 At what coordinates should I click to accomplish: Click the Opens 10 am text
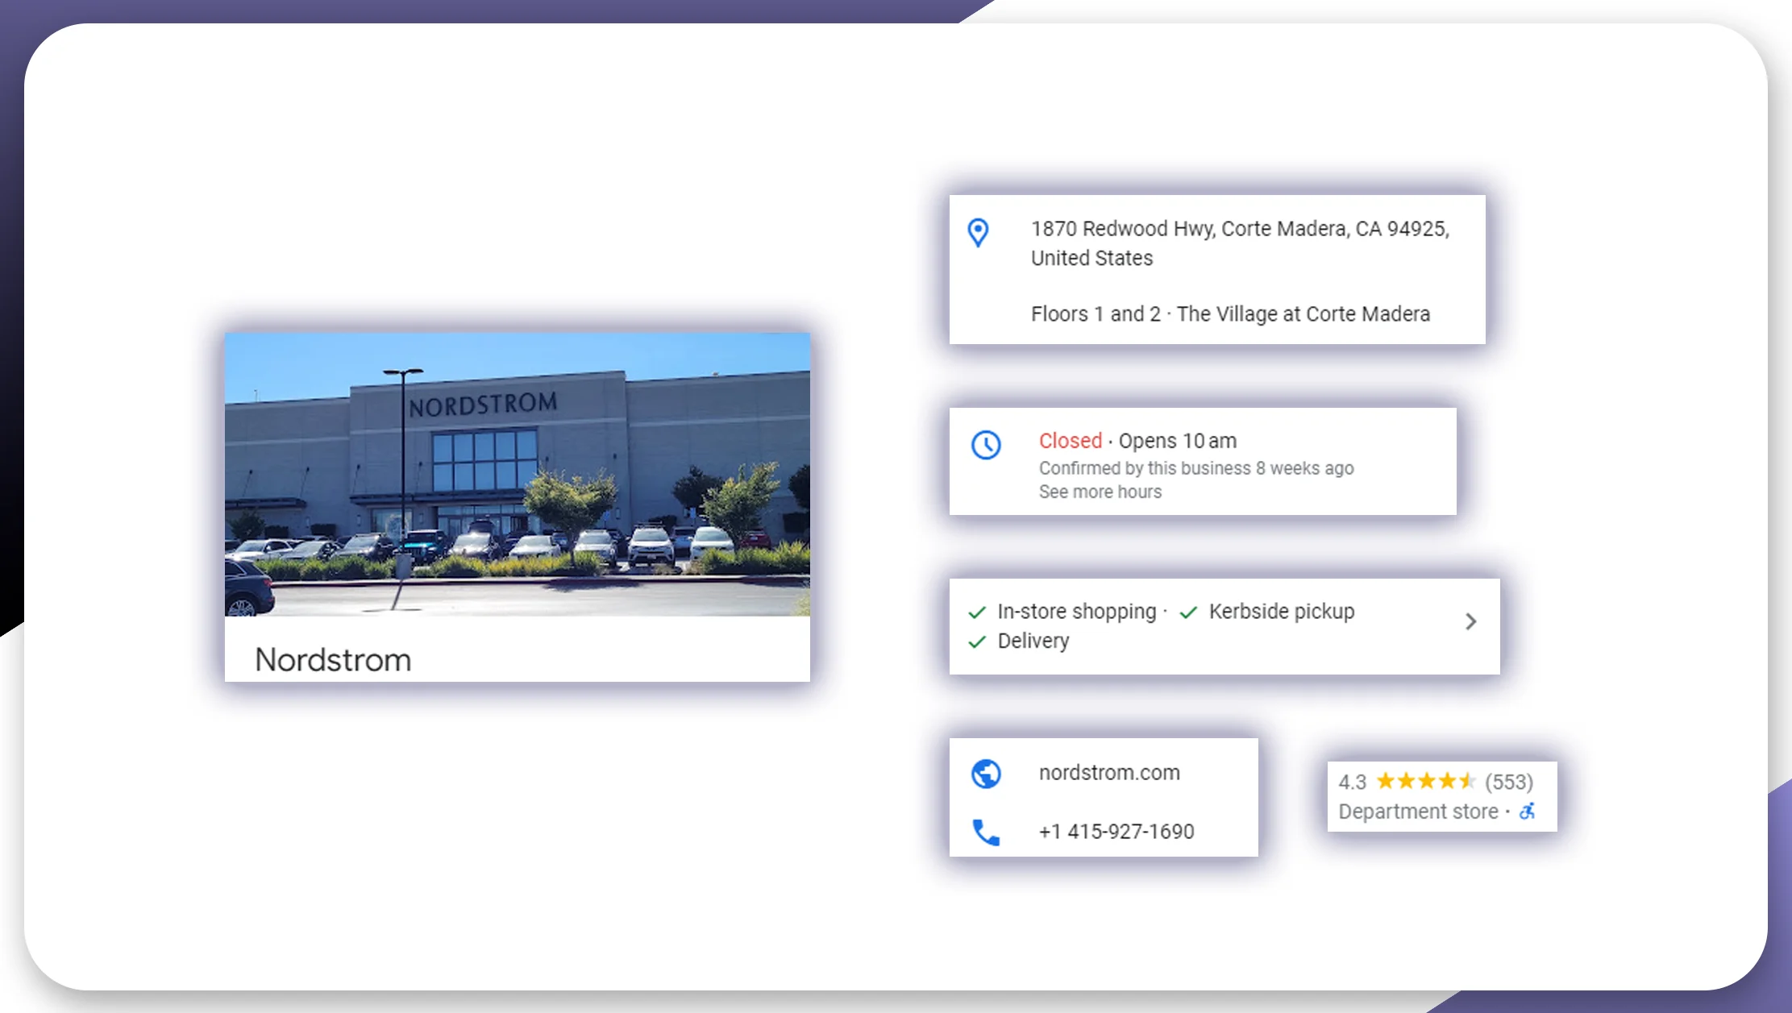coord(1177,441)
